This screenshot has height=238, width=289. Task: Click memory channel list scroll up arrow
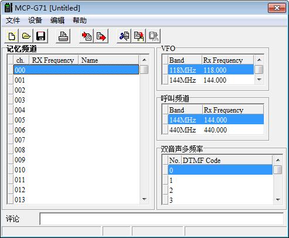point(144,60)
